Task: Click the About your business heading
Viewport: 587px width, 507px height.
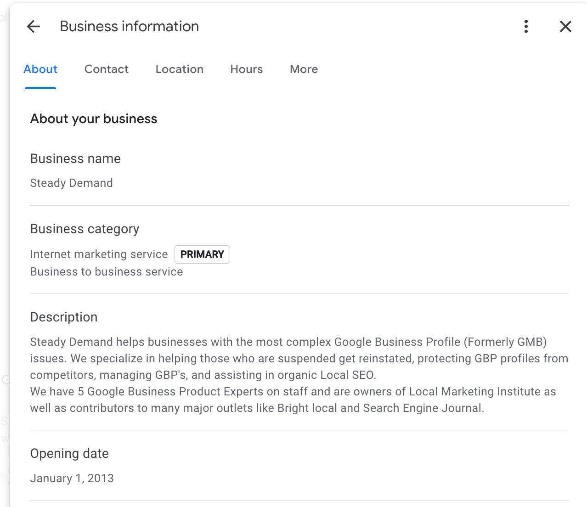Action: tap(94, 119)
